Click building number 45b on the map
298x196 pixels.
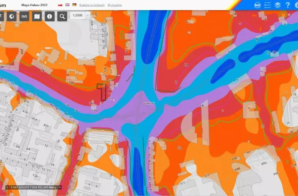[46, 125]
